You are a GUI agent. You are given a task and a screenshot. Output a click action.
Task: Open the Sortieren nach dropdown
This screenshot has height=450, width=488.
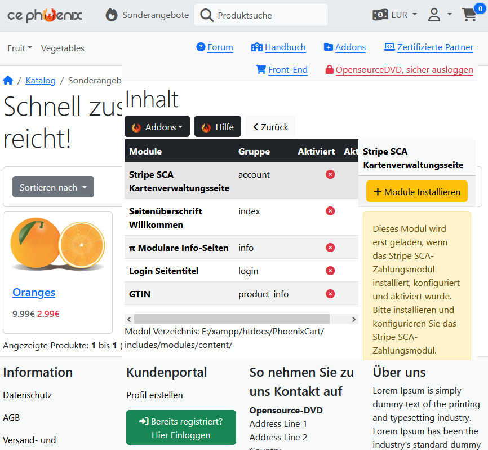[53, 187]
